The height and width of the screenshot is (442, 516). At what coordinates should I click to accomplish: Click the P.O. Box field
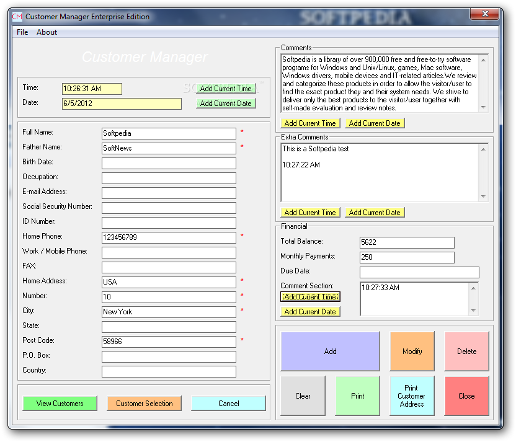coord(169,356)
